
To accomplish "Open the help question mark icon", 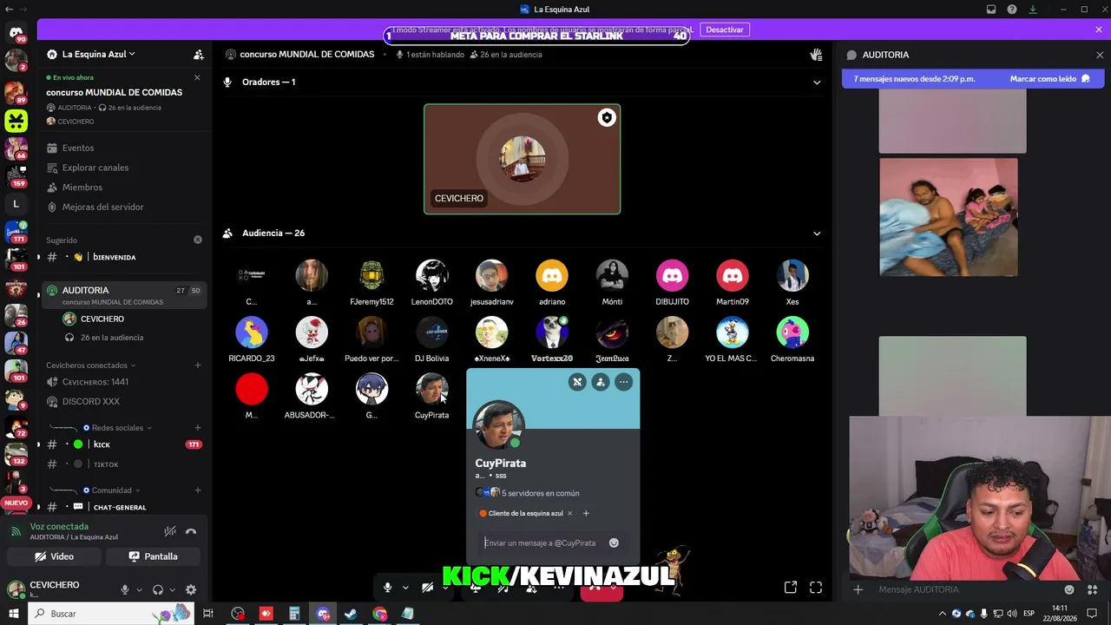I will [x=1012, y=10].
